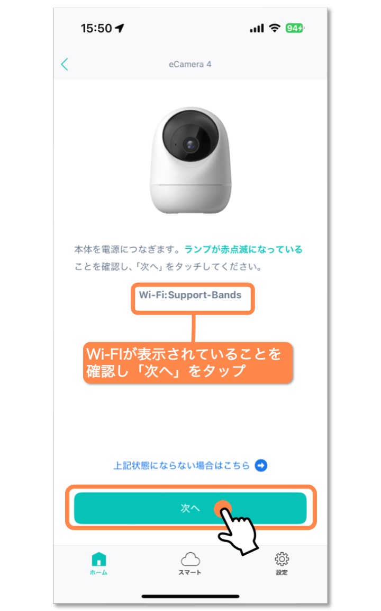The image size is (381, 611).
Task: Tap the back chevron arrow
Action: pos(65,64)
